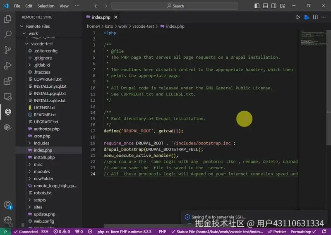
Task: Click the ports forwarded status item
Action: tap(79, 232)
